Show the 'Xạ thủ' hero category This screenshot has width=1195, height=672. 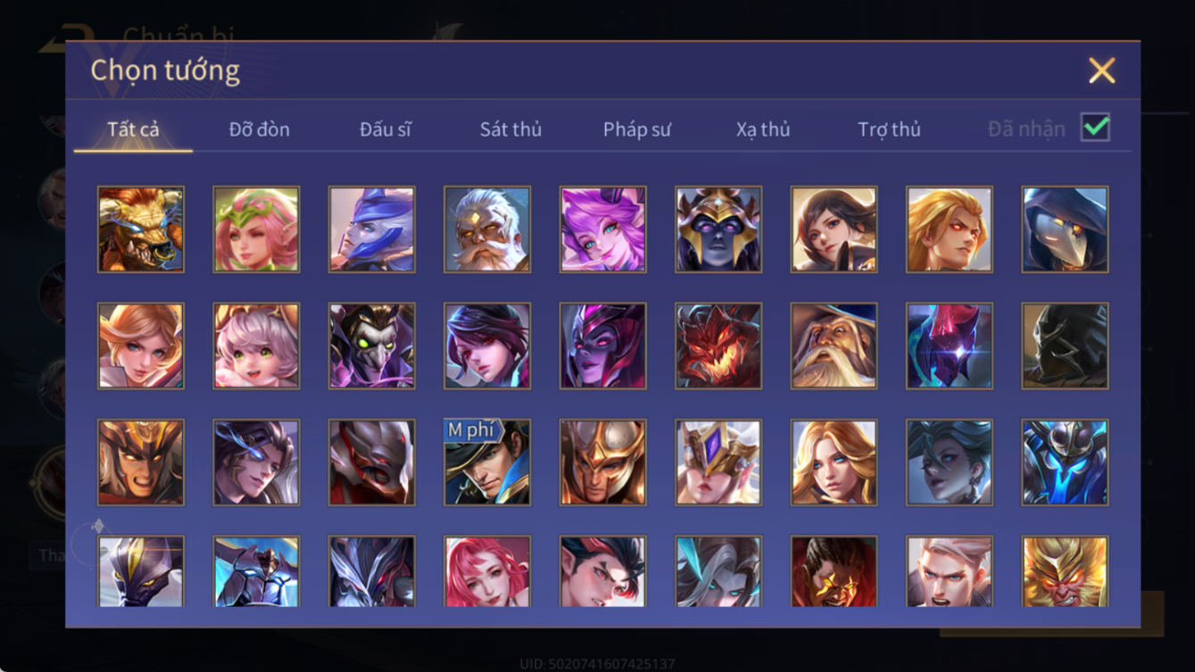[x=763, y=129]
